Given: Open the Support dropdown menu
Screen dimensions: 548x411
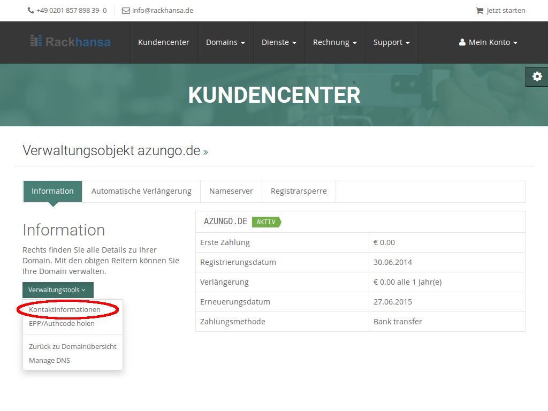Looking at the screenshot, I should [391, 42].
